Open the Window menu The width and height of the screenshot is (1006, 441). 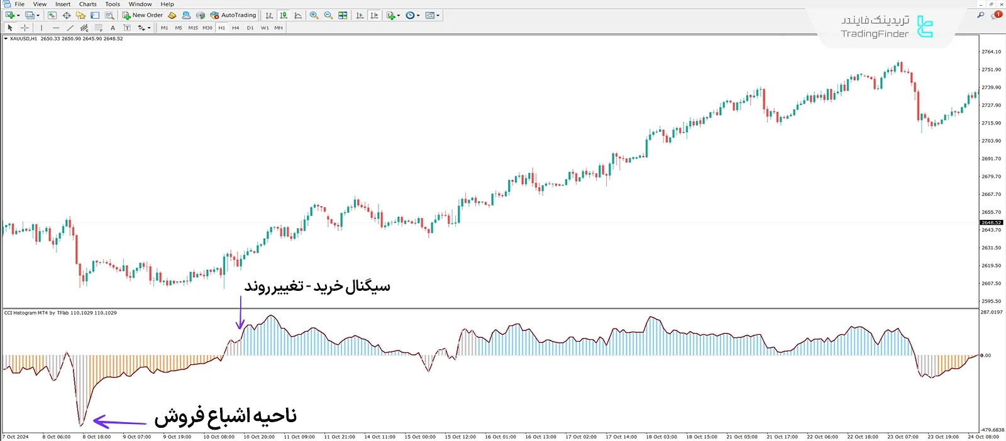tap(140, 4)
